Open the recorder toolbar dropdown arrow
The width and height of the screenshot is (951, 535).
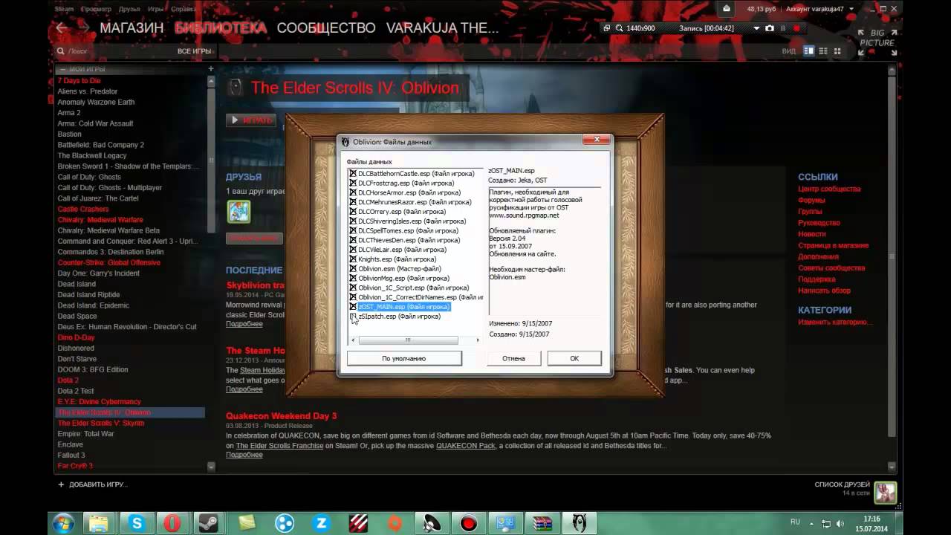(x=757, y=28)
